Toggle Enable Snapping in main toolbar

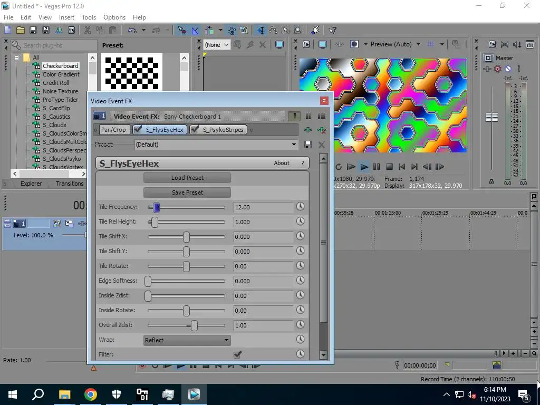pyautogui.click(x=182, y=30)
